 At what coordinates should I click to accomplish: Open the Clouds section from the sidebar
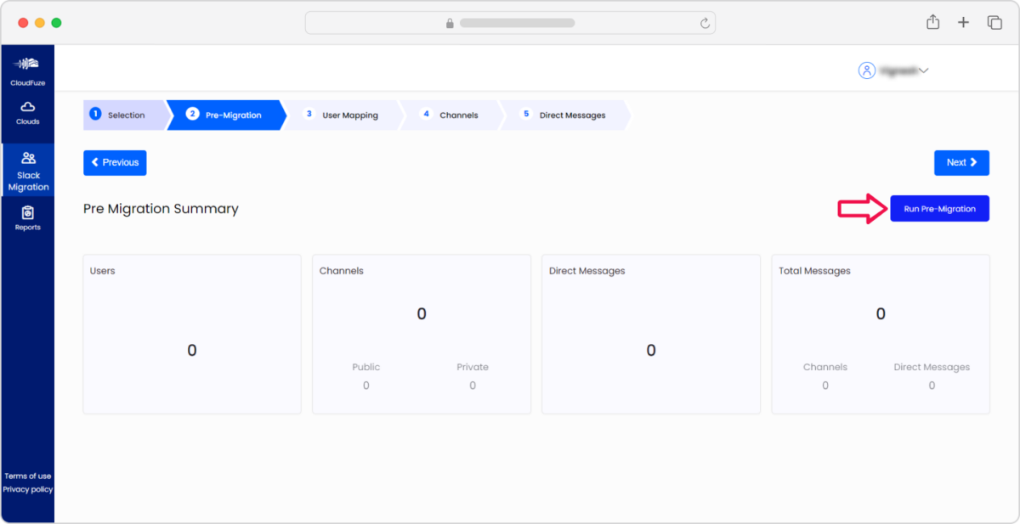(28, 110)
